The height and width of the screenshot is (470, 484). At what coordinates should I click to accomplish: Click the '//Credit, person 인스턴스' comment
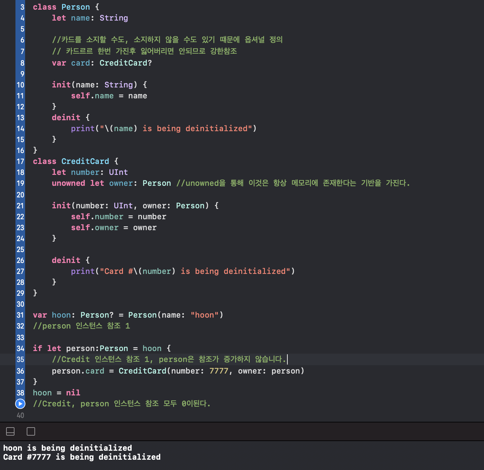[x=122, y=404]
